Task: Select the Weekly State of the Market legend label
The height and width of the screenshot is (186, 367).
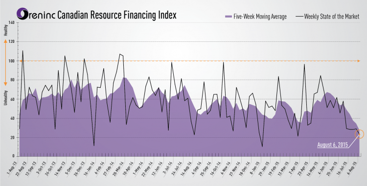Action: 332,17
